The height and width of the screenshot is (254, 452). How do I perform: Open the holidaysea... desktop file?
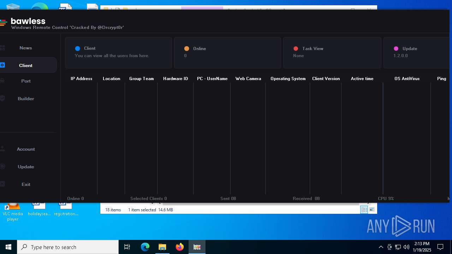pos(39,210)
